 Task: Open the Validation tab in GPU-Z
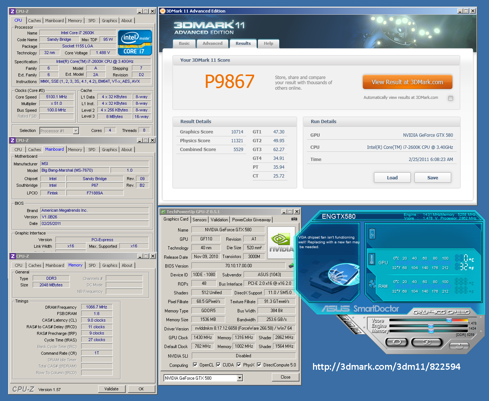pos(219,220)
